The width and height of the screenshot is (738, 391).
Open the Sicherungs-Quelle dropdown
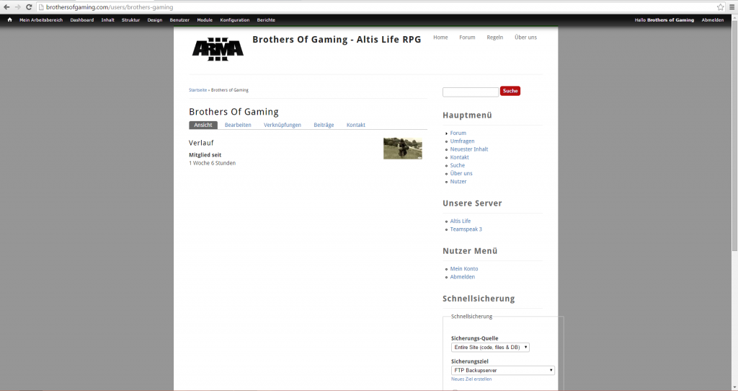point(490,347)
